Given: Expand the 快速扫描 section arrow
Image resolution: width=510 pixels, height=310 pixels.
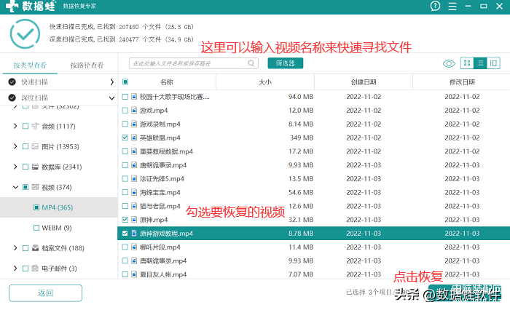Looking at the screenshot, I should pyautogui.click(x=112, y=82).
